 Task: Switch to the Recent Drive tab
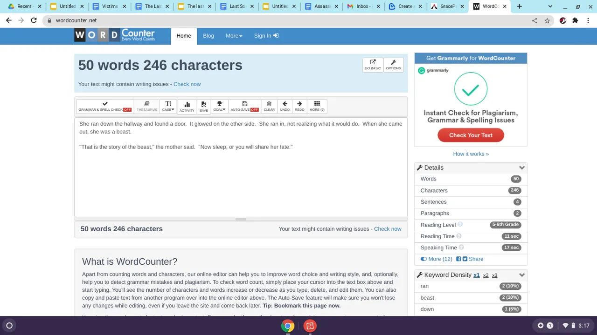(x=24, y=7)
